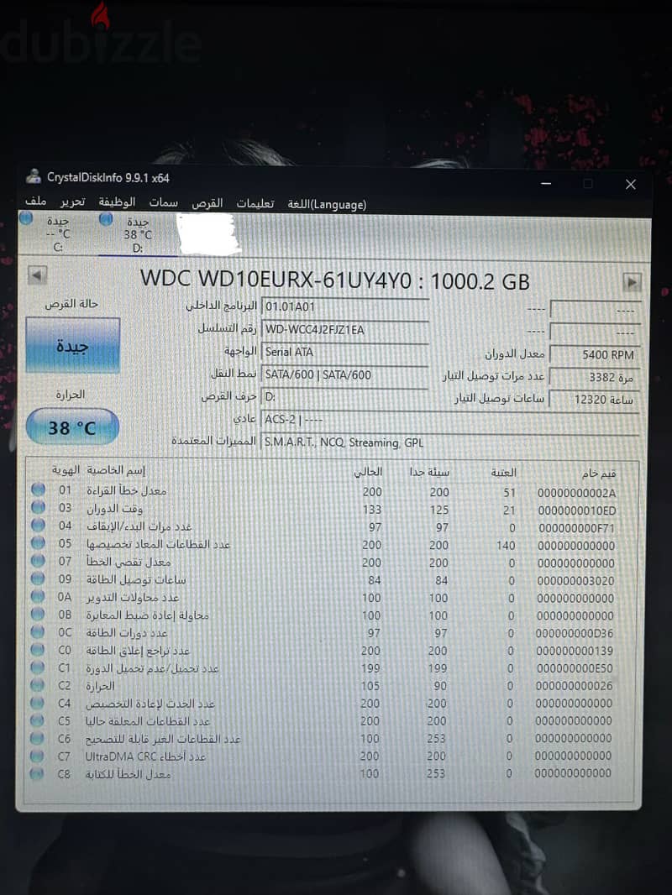Click serial number field WD-WCC4J2FJZ1EA
Image resolution: width=672 pixels, height=895 pixels.
[345, 330]
